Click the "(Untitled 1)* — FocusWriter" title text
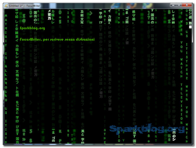 click(24, 6)
